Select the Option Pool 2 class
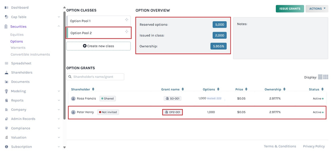 click(98, 33)
